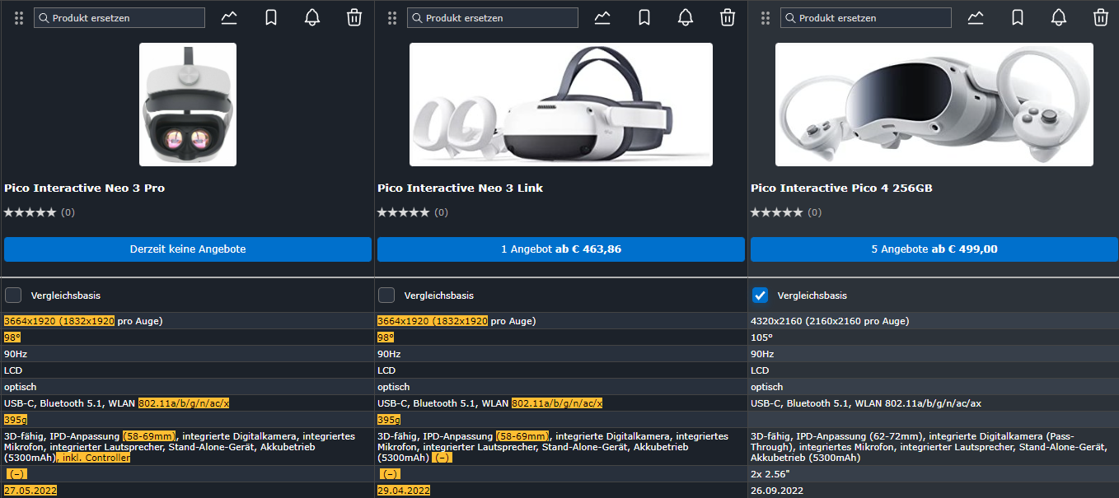The height and width of the screenshot is (498, 1119).
Task: Click star rating of Pico 4 256GB
Action: pos(777,212)
